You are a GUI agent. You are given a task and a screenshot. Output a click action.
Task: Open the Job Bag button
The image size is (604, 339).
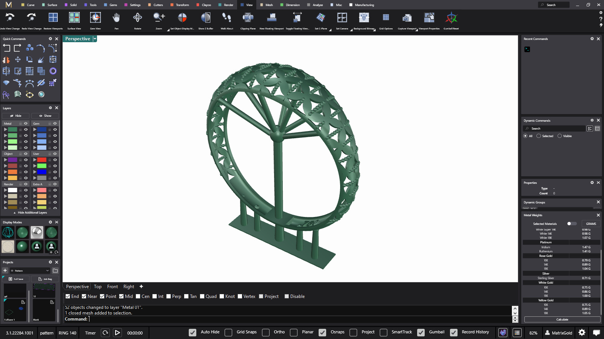pyautogui.click(x=45, y=279)
